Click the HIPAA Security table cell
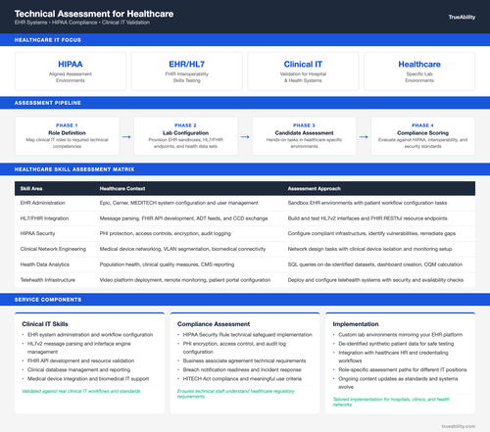 (x=37, y=233)
